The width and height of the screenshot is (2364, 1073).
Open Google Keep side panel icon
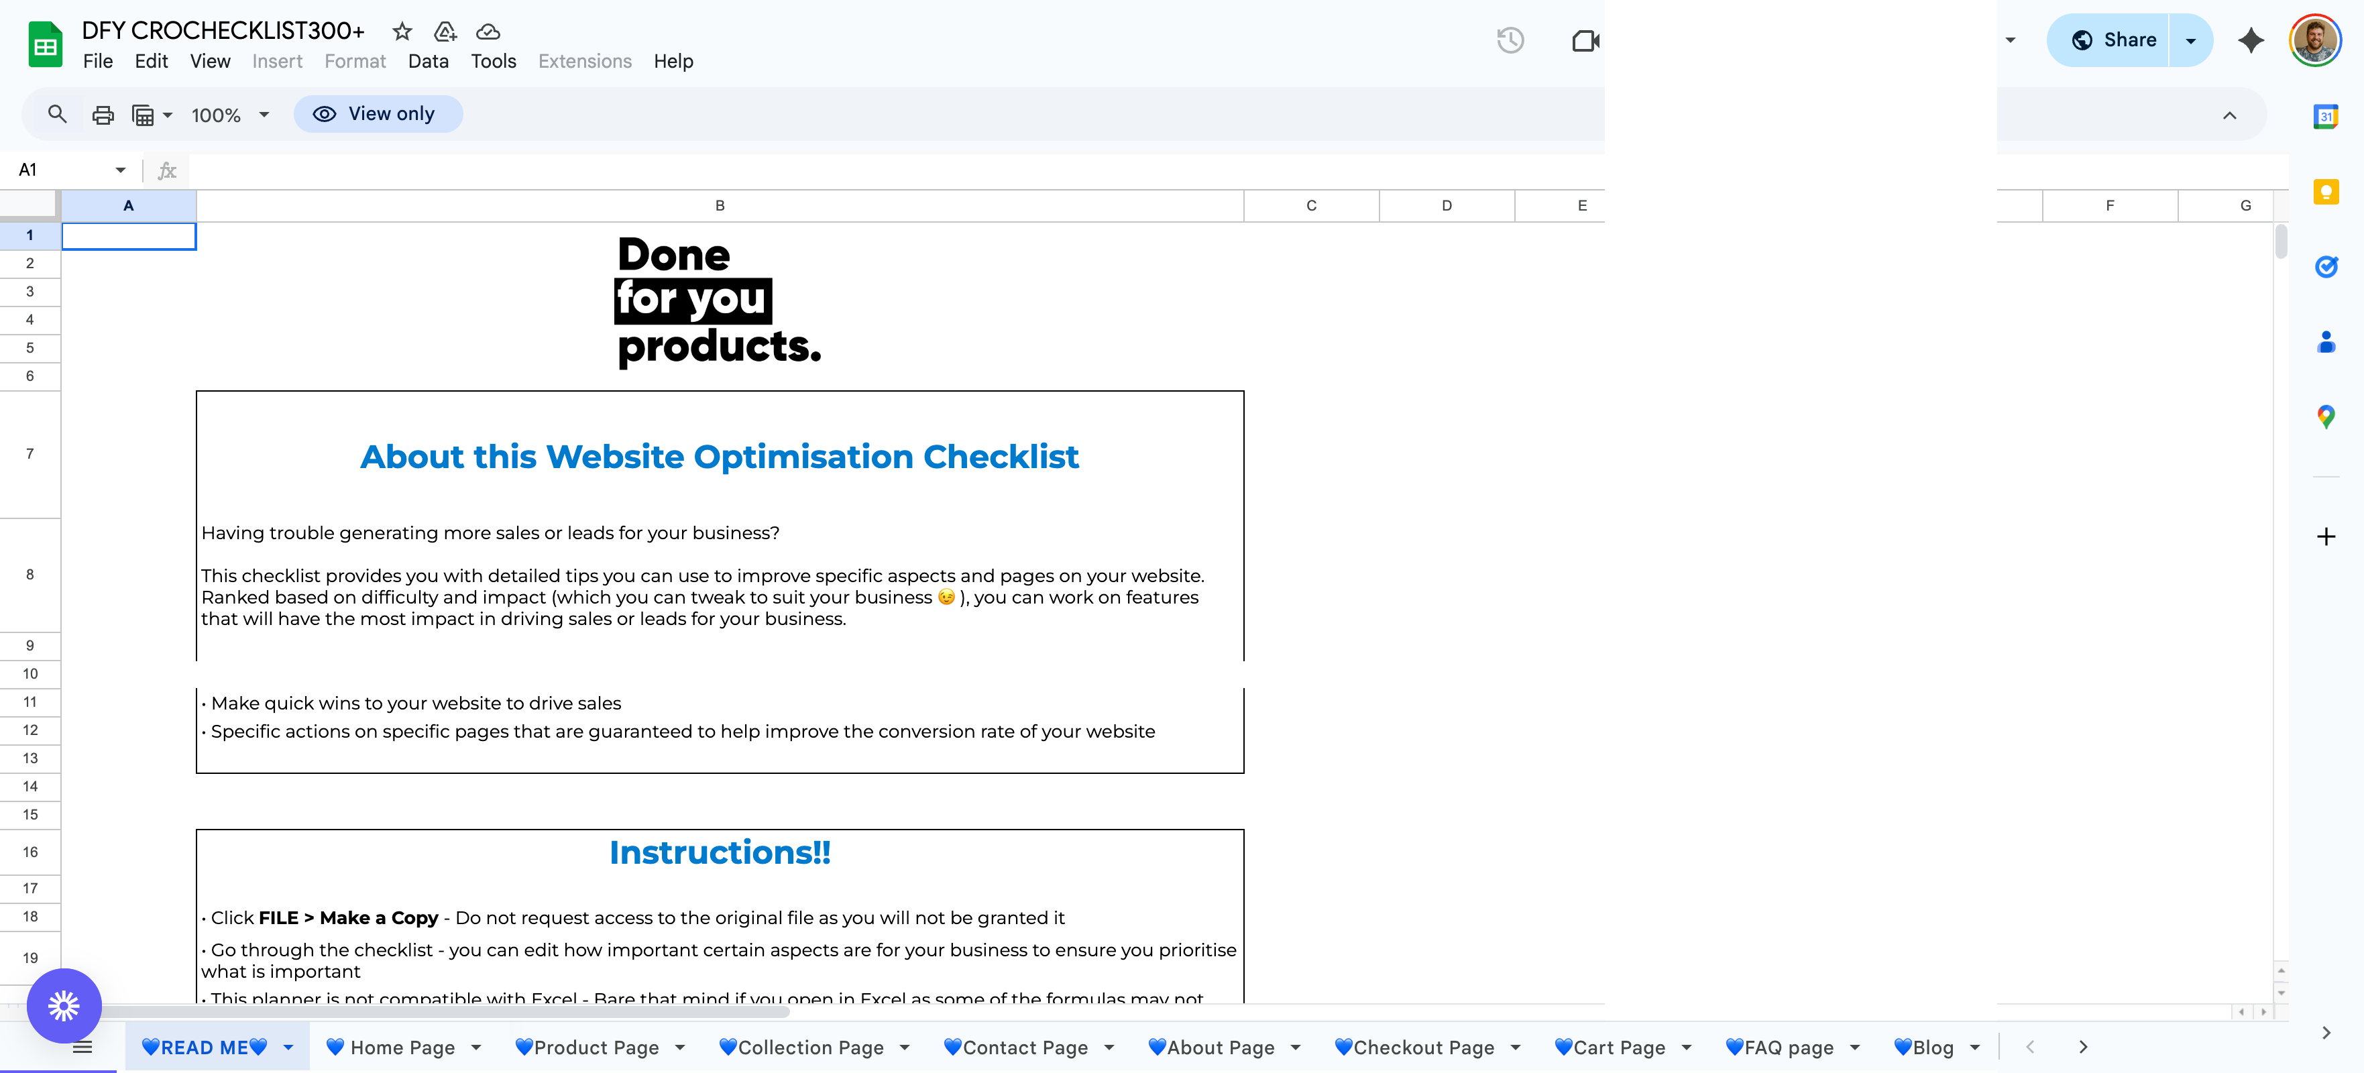pos(2326,192)
